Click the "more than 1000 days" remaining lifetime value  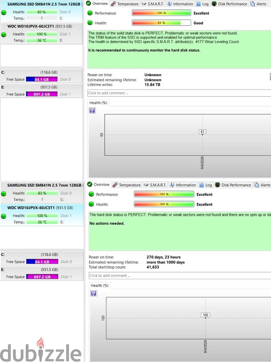(166, 262)
